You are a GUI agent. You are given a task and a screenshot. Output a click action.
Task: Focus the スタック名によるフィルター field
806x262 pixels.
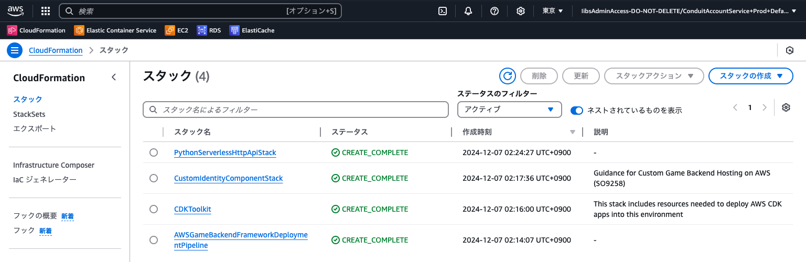[296, 110]
